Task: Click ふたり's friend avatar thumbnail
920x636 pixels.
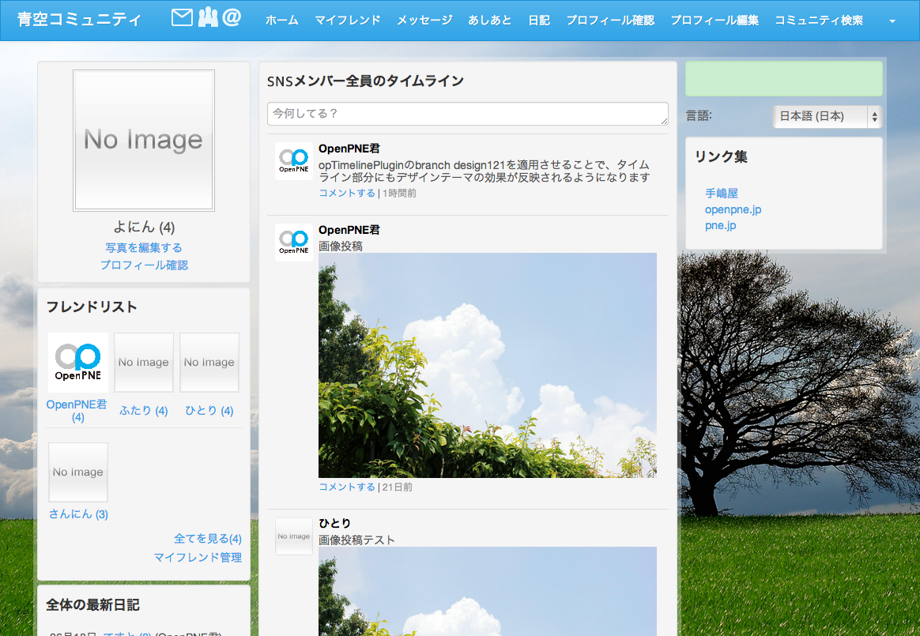Action: [144, 363]
